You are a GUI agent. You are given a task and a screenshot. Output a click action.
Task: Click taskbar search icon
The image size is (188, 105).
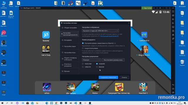7,103
